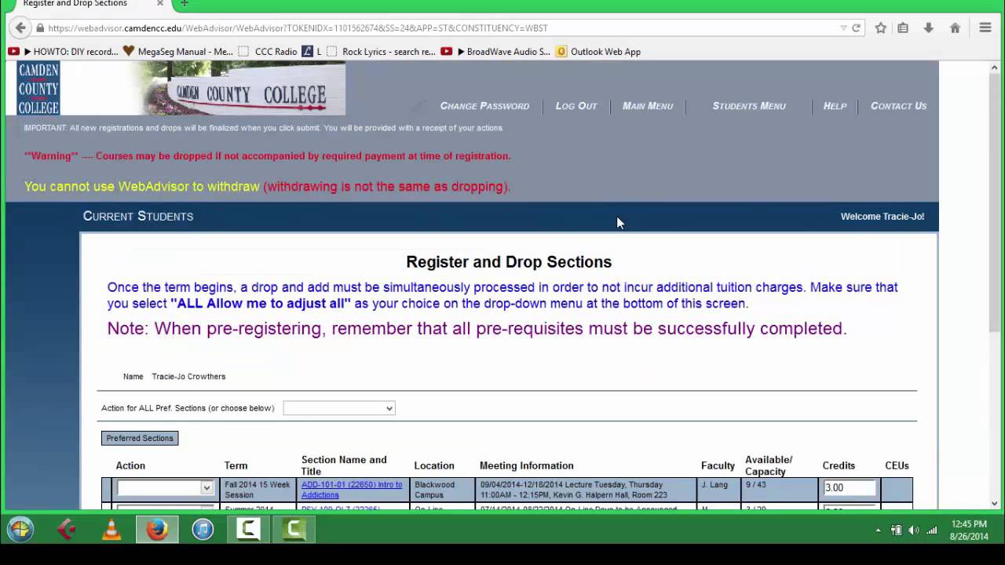1005x565 pixels.
Task: Open the Windows Start button
Action: pyautogui.click(x=20, y=530)
